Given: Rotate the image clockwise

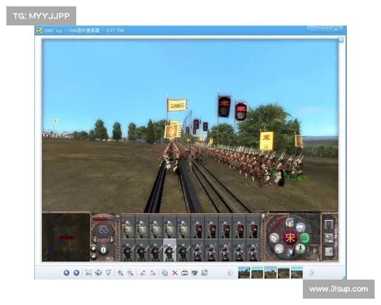Looking at the screenshot, I should pyautogui.click(x=153, y=273).
